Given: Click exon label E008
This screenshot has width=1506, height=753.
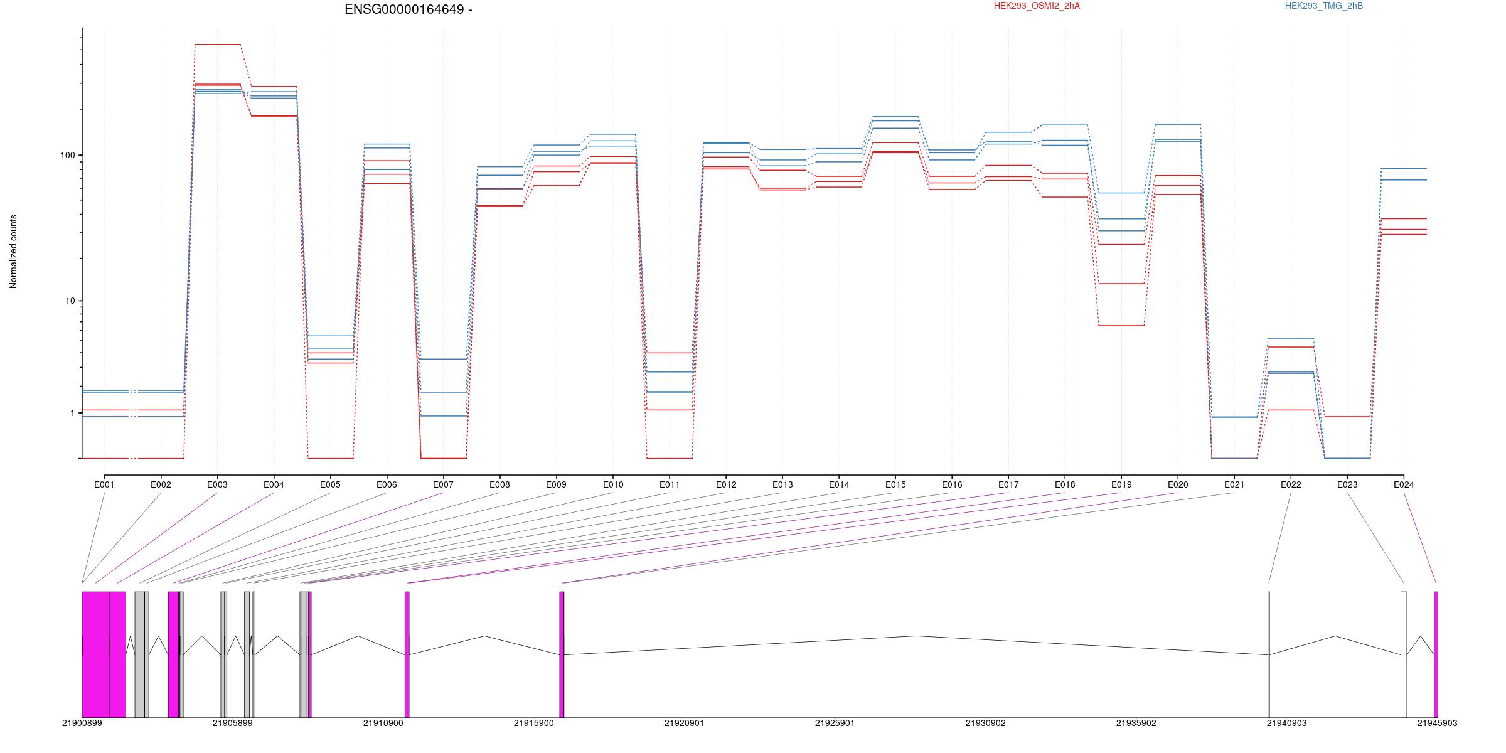Looking at the screenshot, I should (x=499, y=484).
